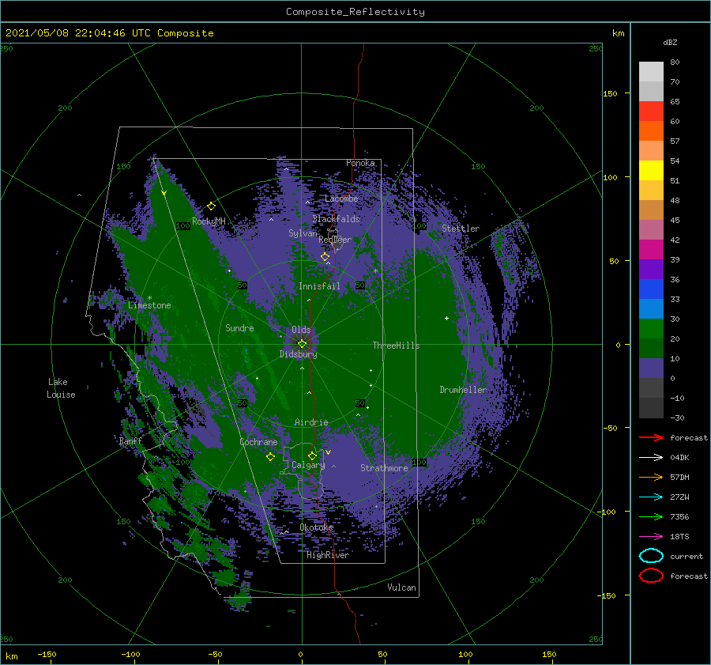Click the cyan current ellipse legend icon
The width and height of the screenshot is (711, 665).
pos(651,556)
